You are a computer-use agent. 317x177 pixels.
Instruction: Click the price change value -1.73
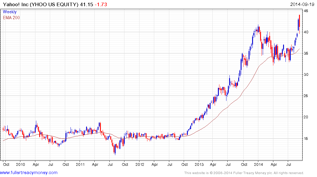coord(101,4)
